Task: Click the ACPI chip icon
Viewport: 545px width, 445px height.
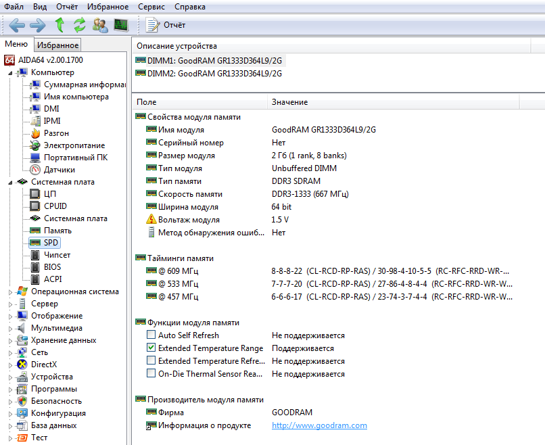Action: [35, 279]
